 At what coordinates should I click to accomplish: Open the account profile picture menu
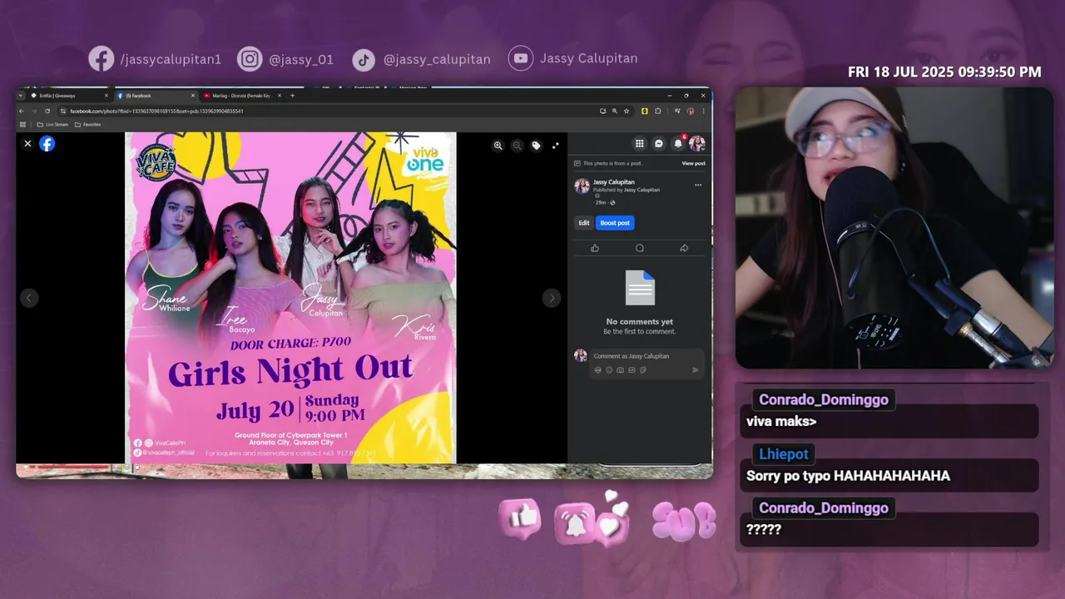[x=697, y=143]
